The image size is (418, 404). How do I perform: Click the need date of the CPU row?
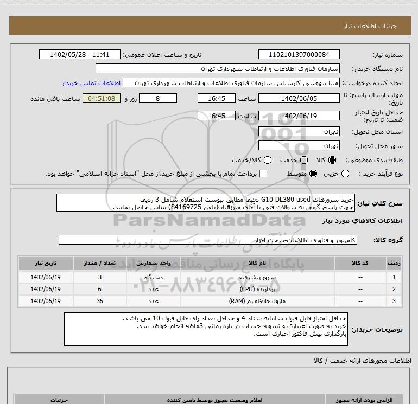pyautogui.click(x=46, y=289)
